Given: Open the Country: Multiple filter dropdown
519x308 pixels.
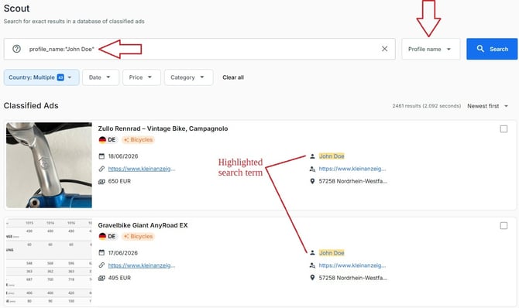Looking at the screenshot, I should tap(41, 77).
